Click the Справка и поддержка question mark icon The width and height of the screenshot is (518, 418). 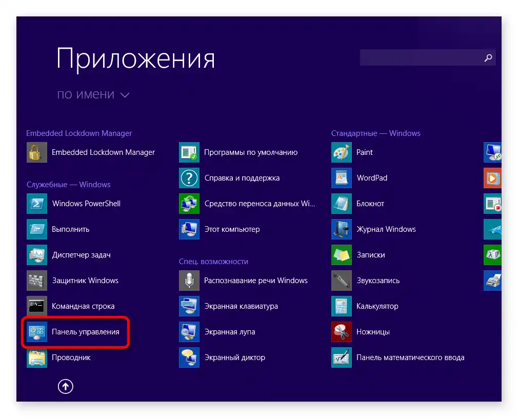tap(189, 178)
